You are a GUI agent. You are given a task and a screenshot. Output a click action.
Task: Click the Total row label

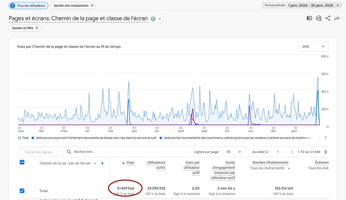[x=44, y=191]
